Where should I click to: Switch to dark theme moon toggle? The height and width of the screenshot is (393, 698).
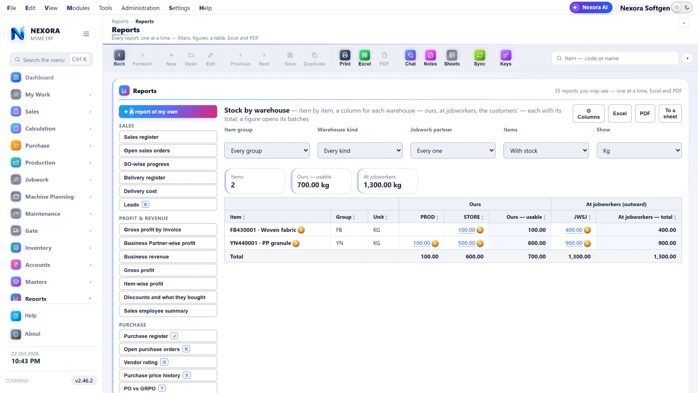pyautogui.click(x=687, y=7)
